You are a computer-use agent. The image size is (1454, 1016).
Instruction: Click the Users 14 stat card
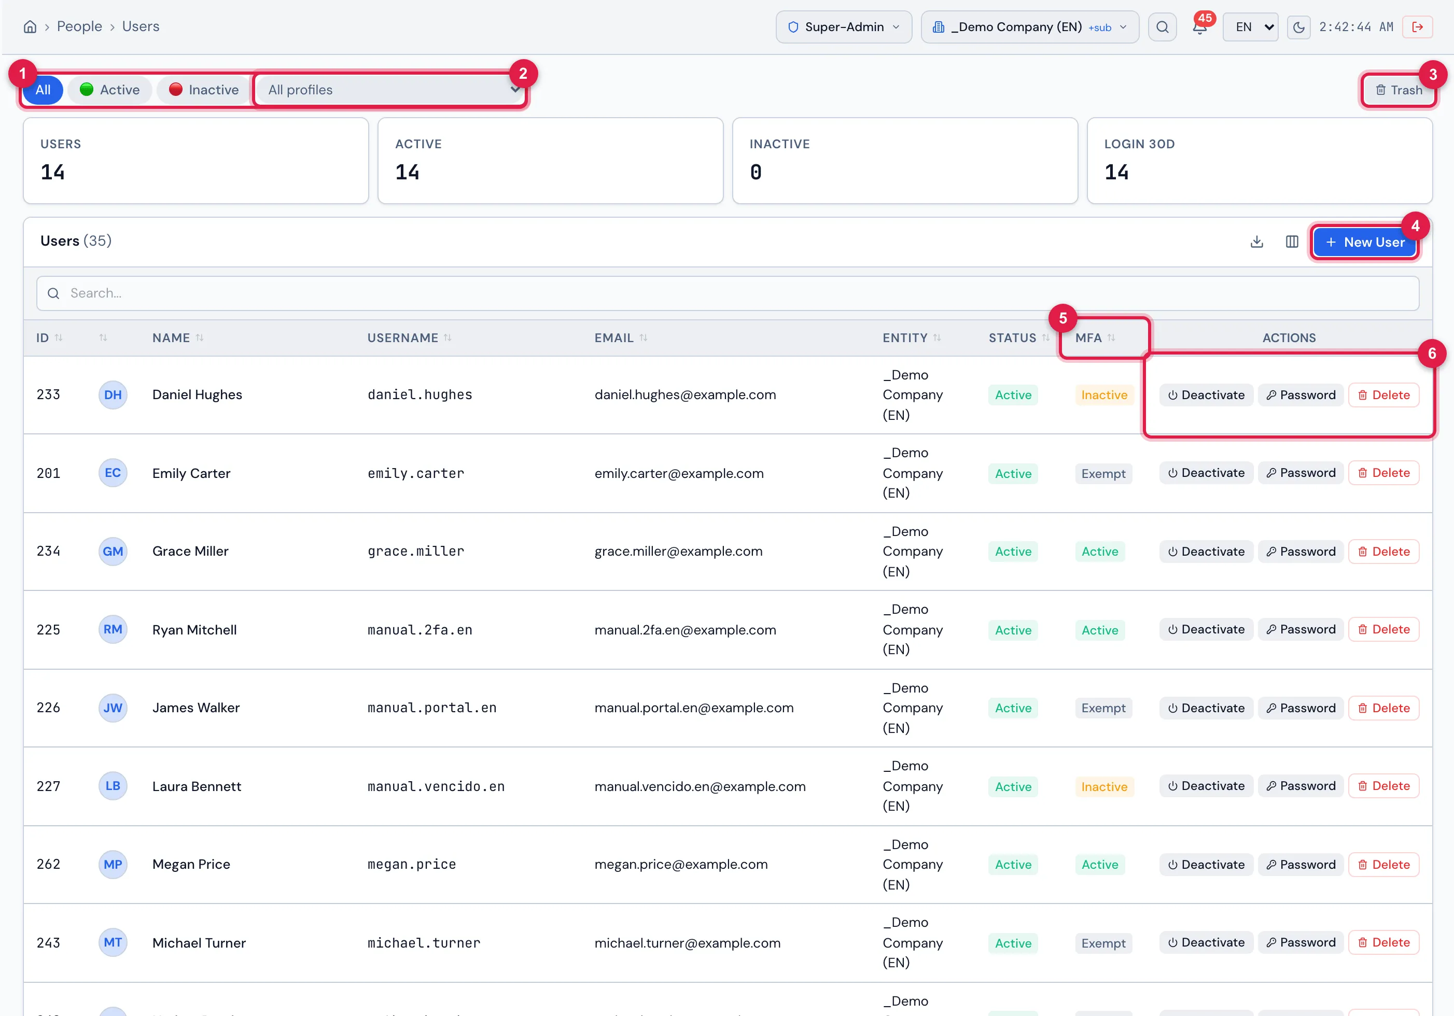click(x=195, y=161)
